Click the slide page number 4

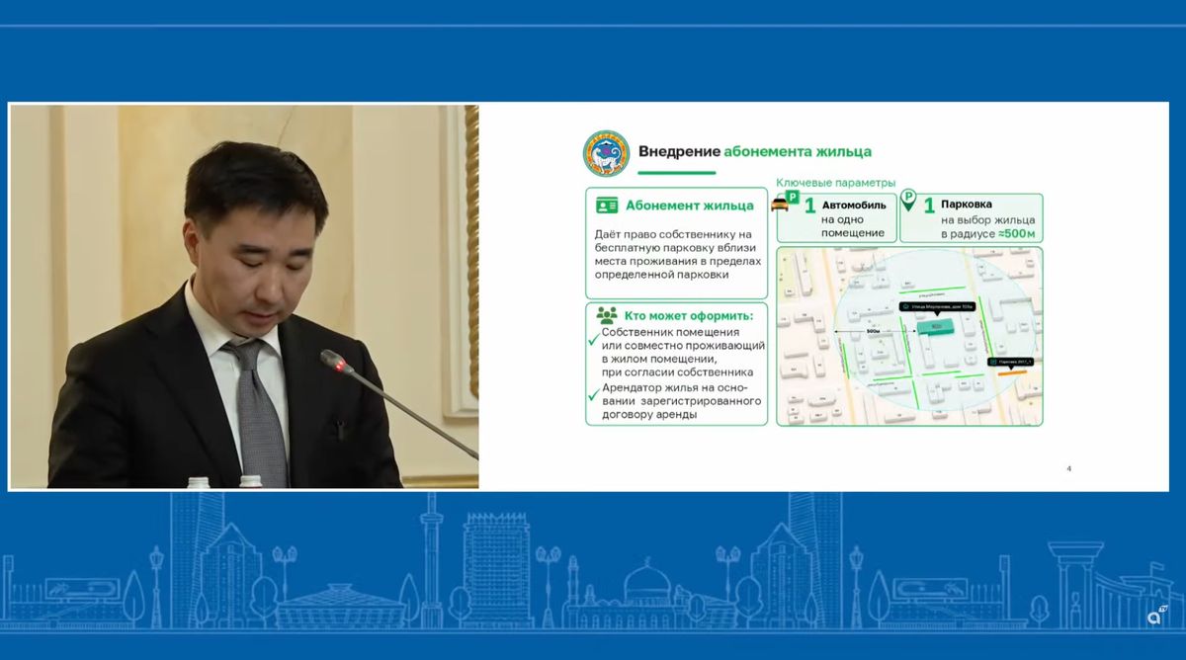tap(1069, 468)
